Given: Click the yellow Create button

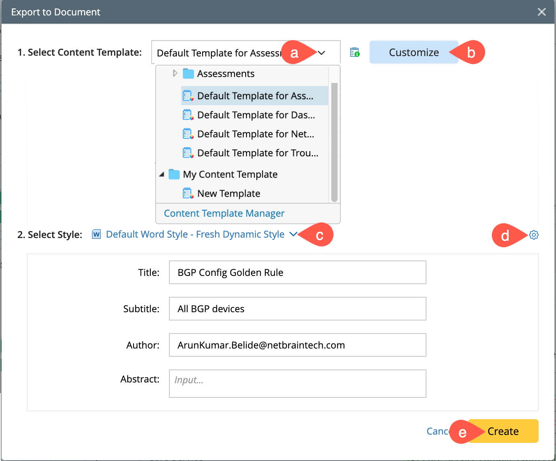Looking at the screenshot, I should pyautogui.click(x=503, y=431).
